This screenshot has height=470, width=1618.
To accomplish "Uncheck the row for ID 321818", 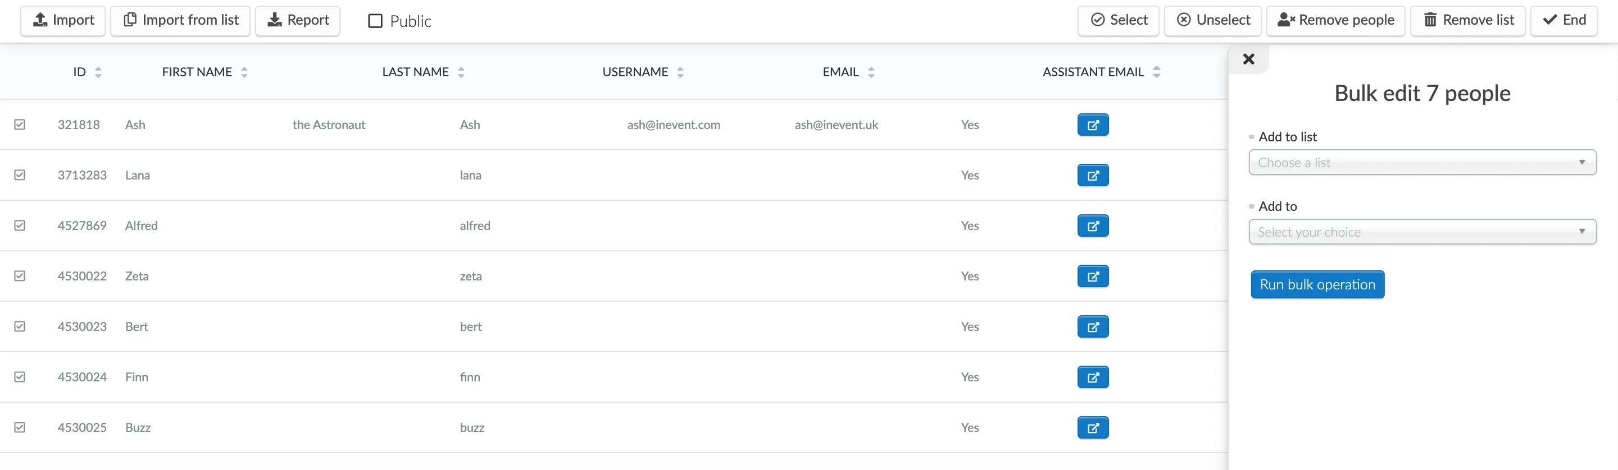I will (20, 125).
